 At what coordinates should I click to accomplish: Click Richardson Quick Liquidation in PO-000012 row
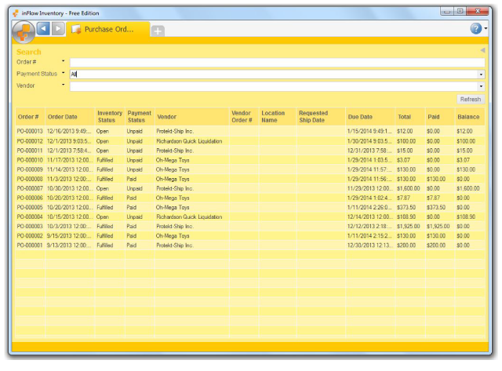pos(189,141)
